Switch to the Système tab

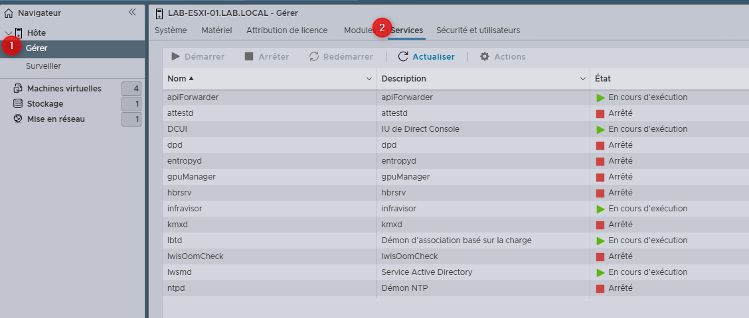click(x=171, y=30)
